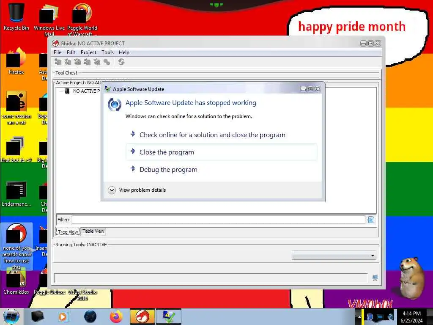Click the chain-link toolbar icon in Ghidra
The width and height of the screenshot is (433, 325).
point(107,62)
